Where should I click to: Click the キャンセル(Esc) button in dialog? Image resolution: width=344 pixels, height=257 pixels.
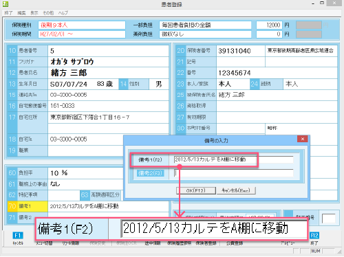click(236, 190)
